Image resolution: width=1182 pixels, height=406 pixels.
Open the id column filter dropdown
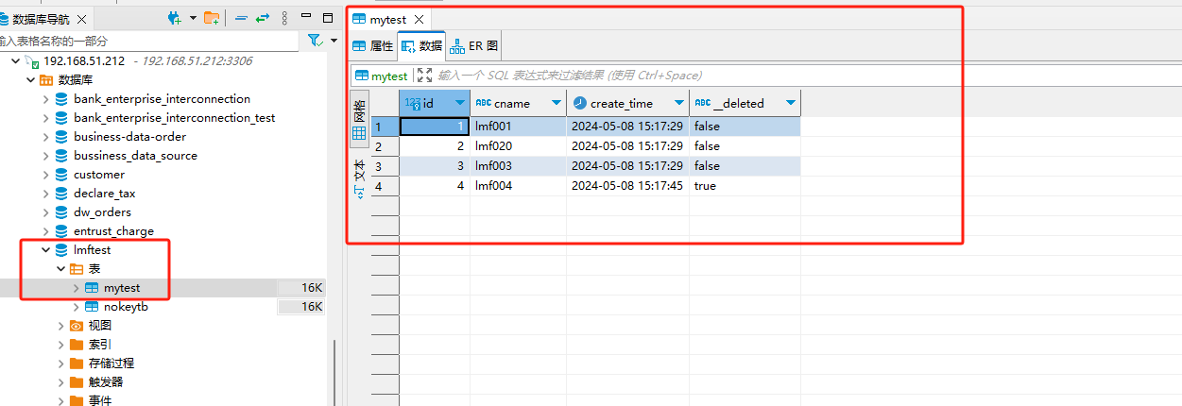(x=460, y=103)
